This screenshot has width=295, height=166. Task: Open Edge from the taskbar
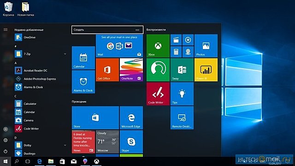[x=39, y=161]
